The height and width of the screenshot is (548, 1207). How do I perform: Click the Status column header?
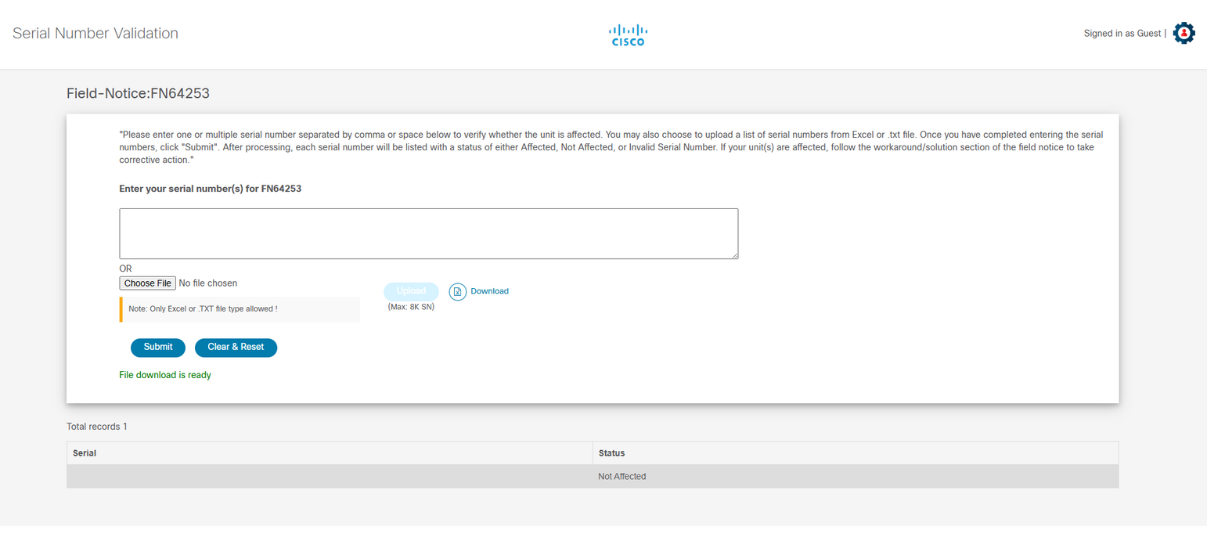coord(856,453)
